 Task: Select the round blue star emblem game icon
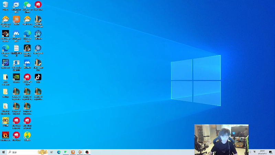(38, 35)
